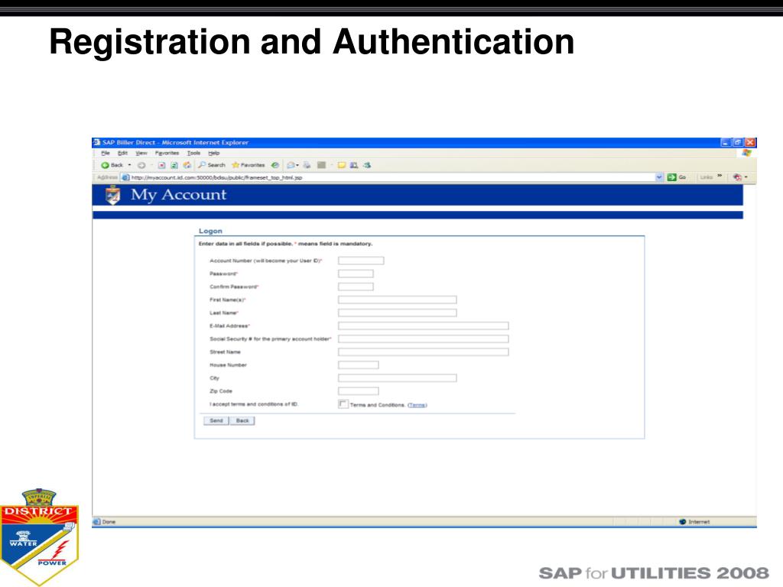Image resolution: width=783 pixels, height=587 pixels.
Task: Expand the Mail icon dropdown arrow
Action: click(x=297, y=165)
